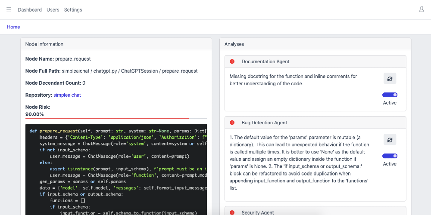
Task: Click the 90.00% risk value
Action: pyautogui.click(x=34, y=114)
